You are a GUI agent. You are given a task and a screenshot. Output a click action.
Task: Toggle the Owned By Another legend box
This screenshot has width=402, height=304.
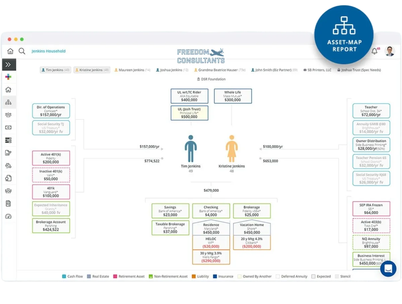coord(239,277)
